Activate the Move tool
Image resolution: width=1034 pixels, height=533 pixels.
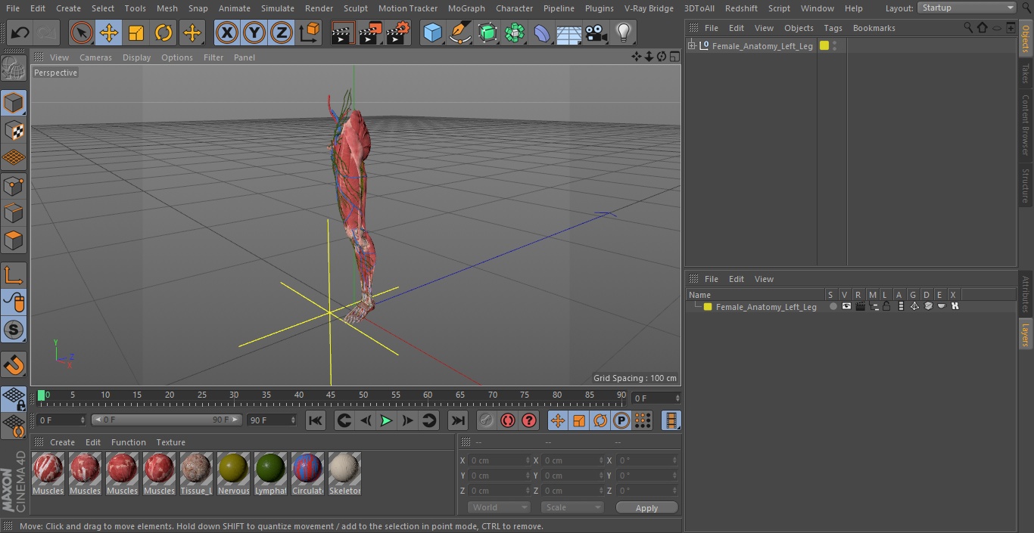(x=109, y=33)
